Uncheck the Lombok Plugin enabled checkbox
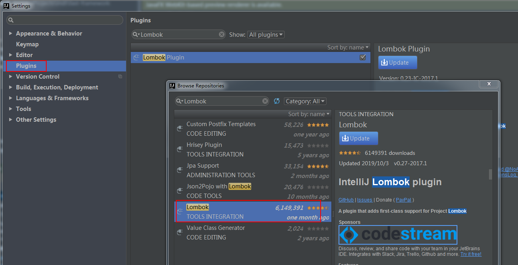Screen dimensions: 518x265 (x=363, y=57)
